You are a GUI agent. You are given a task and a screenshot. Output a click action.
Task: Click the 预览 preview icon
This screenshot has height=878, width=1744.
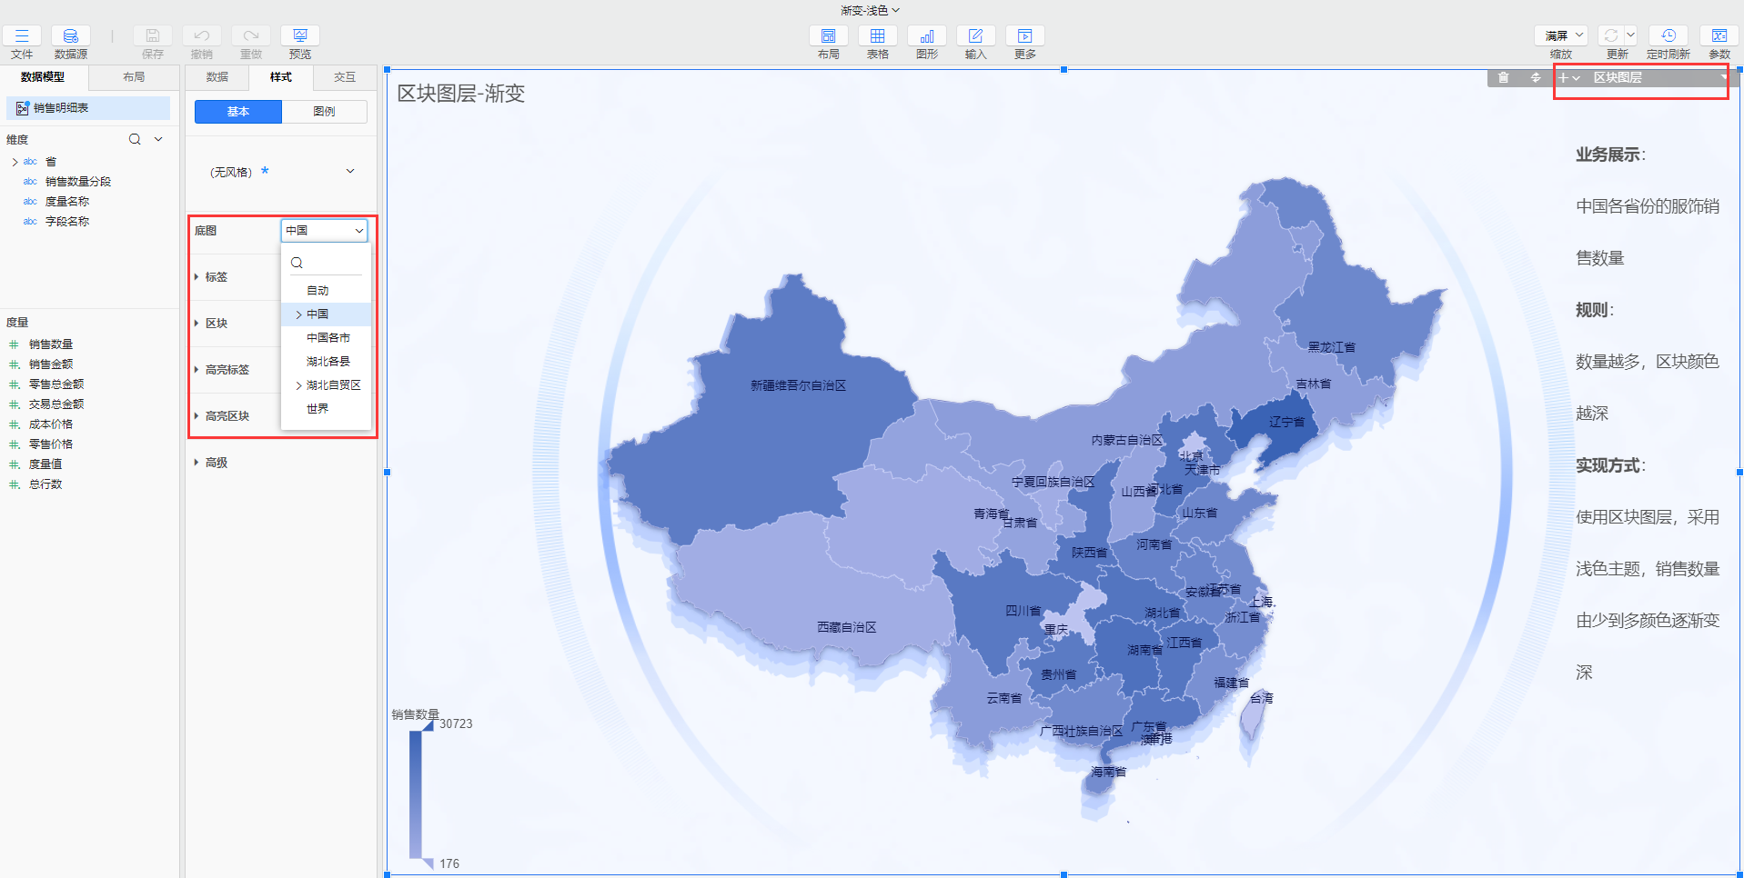[299, 36]
